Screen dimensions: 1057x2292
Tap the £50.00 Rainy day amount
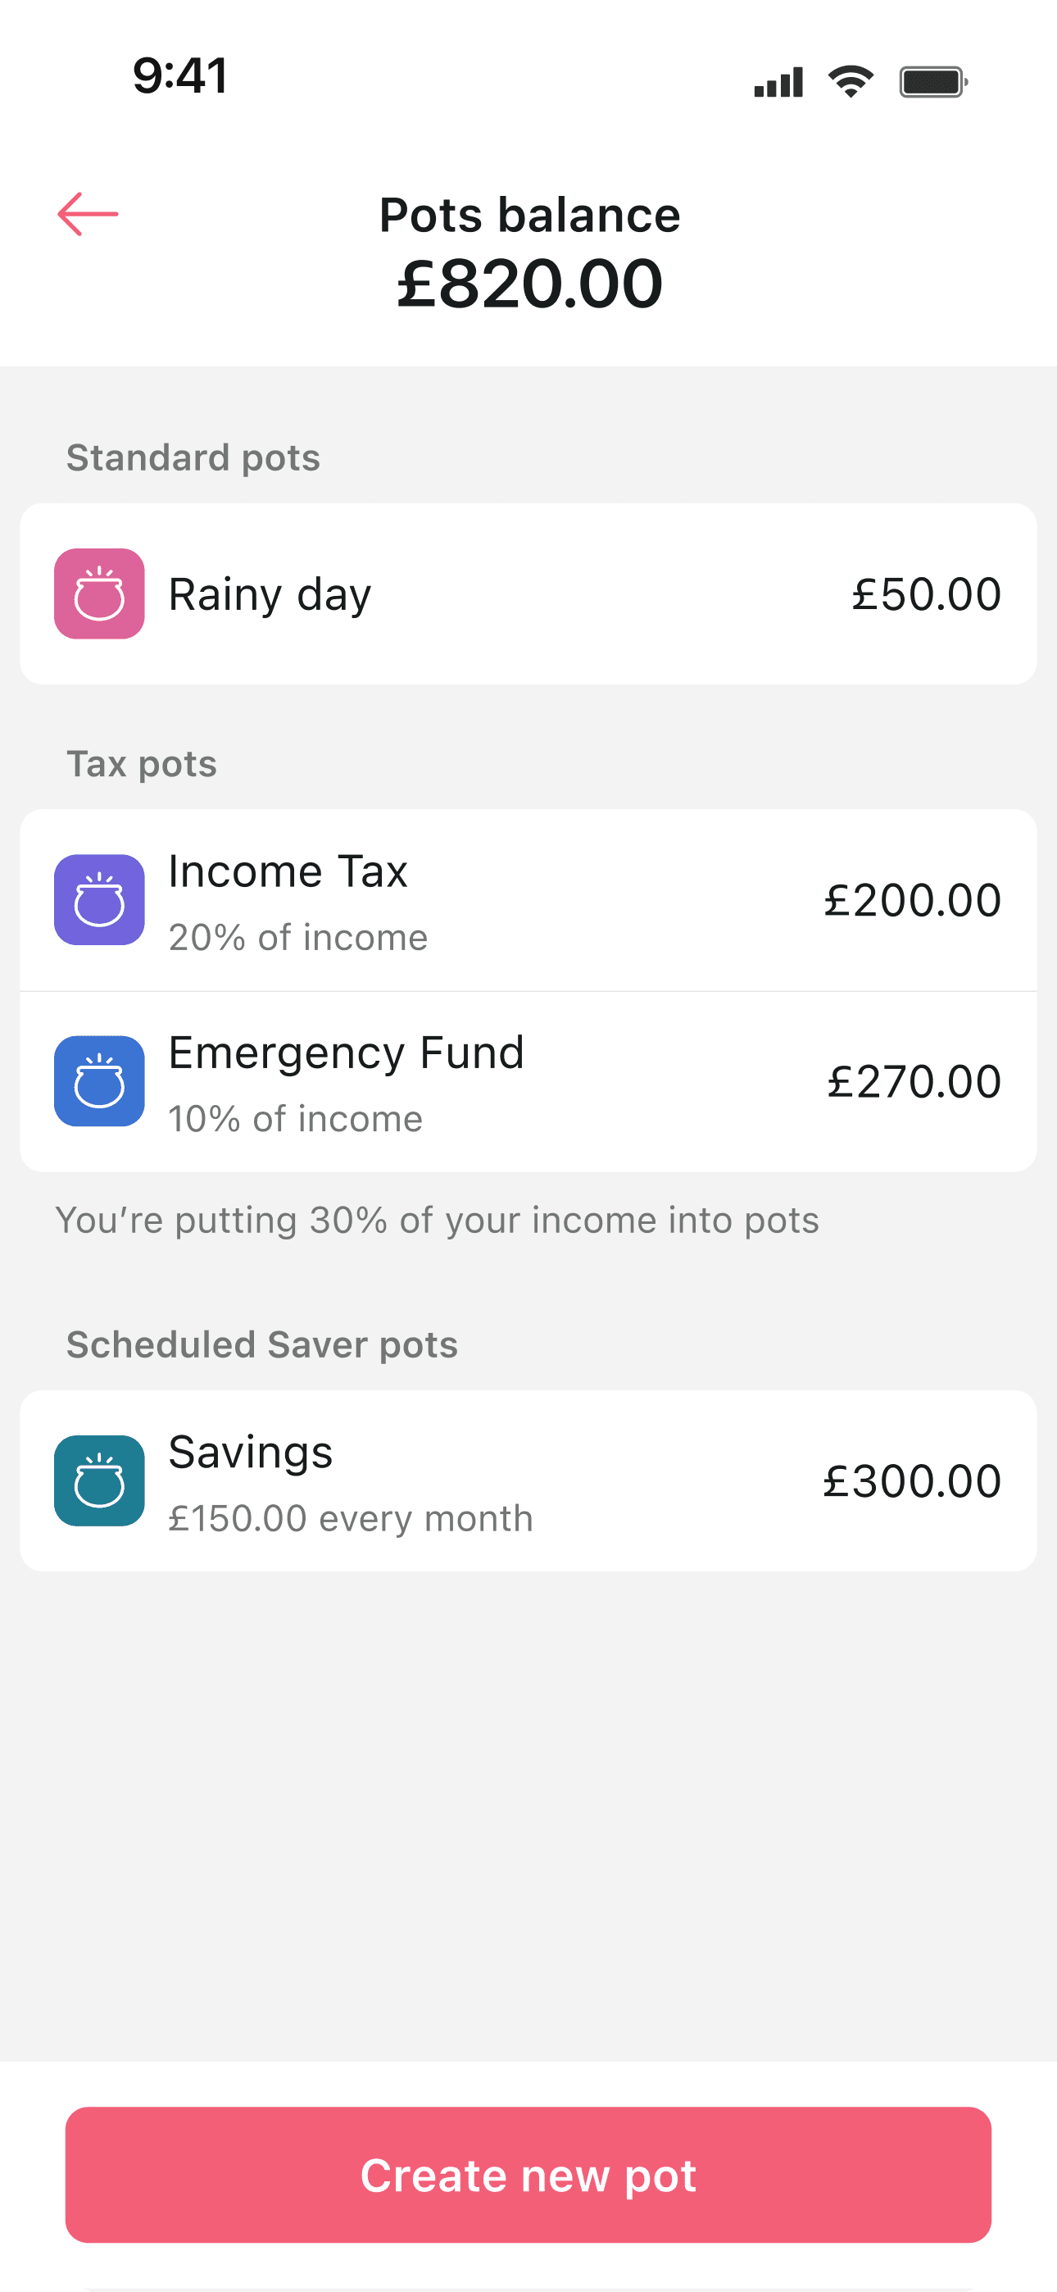(926, 594)
